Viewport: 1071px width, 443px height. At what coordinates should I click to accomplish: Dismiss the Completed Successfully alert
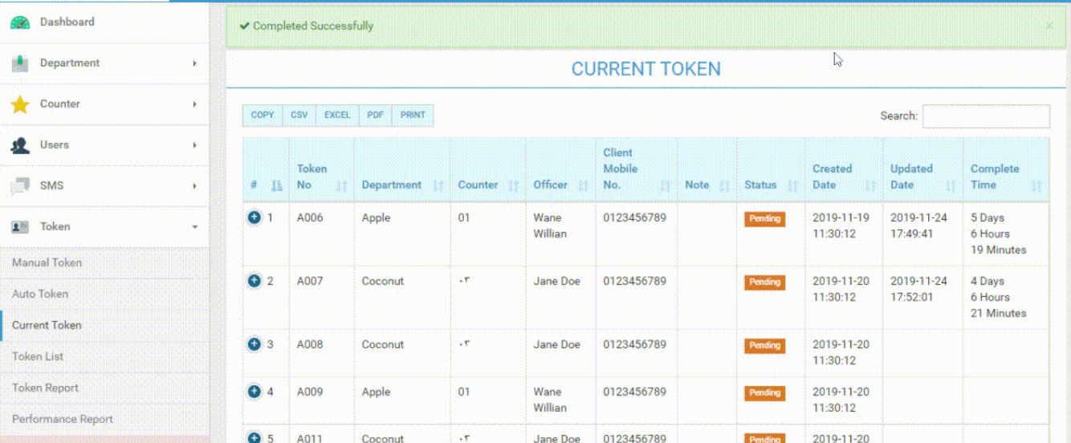(x=1049, y=26)
